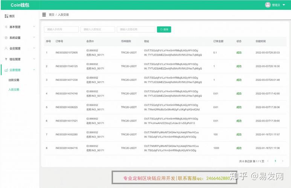Click the 币种简称 column header
The image size is (291, 188).
[x=126, y=41]
